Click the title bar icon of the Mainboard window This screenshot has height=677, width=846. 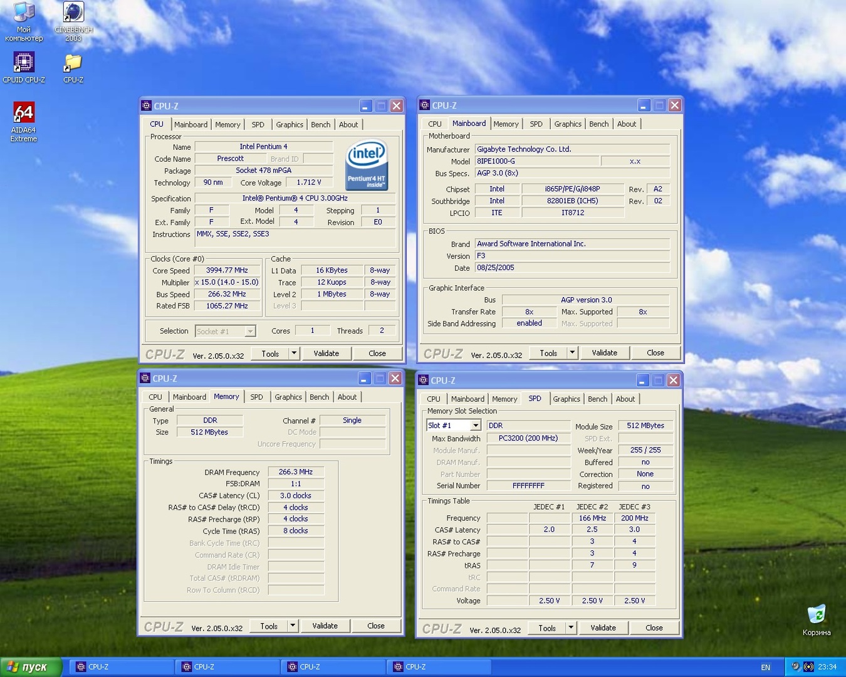click(425, 105)
